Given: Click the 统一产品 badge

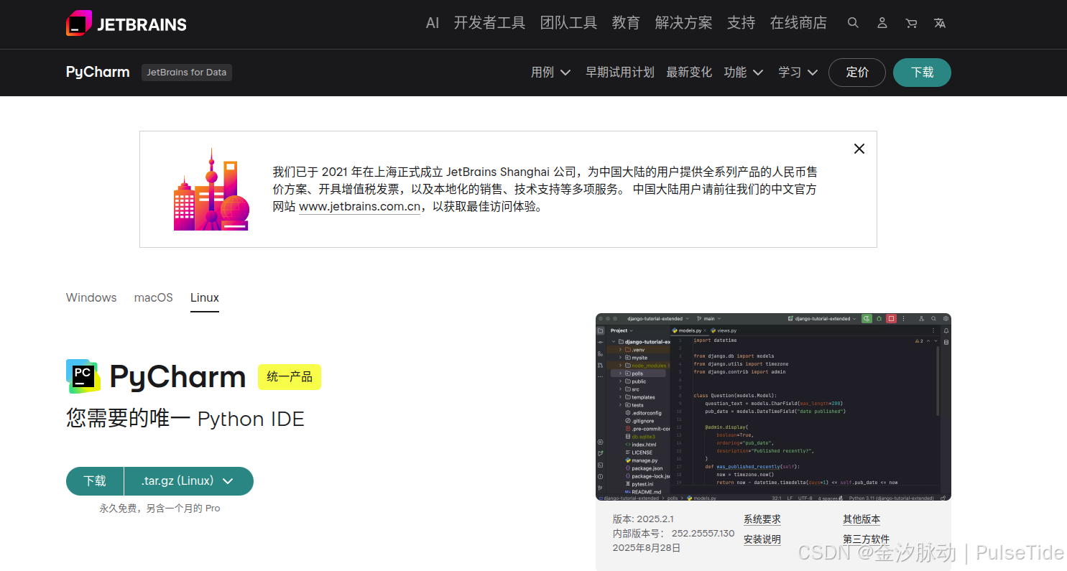Looking at the screenshot, I should (x=290, y=377).
